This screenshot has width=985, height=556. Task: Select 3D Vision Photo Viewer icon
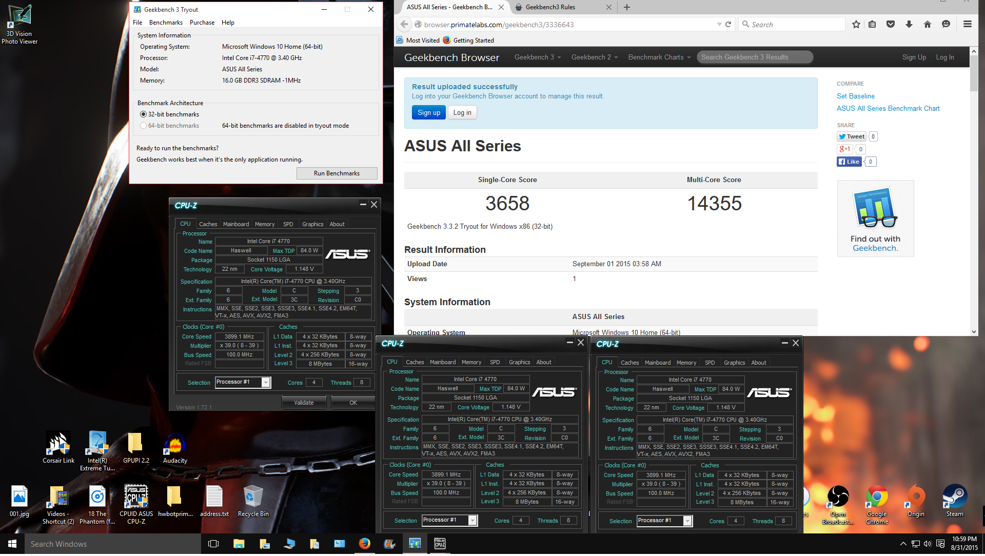pyautogui.click(x=19, y=25)
